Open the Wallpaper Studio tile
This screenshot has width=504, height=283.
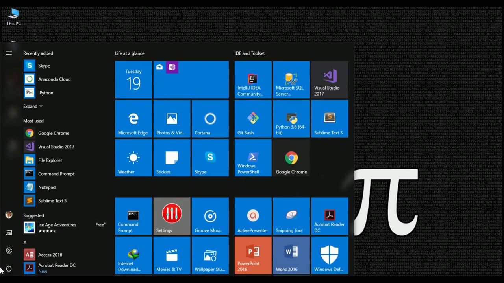pos(210,255)
